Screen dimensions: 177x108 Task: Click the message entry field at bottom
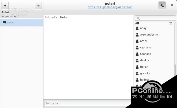96,103
